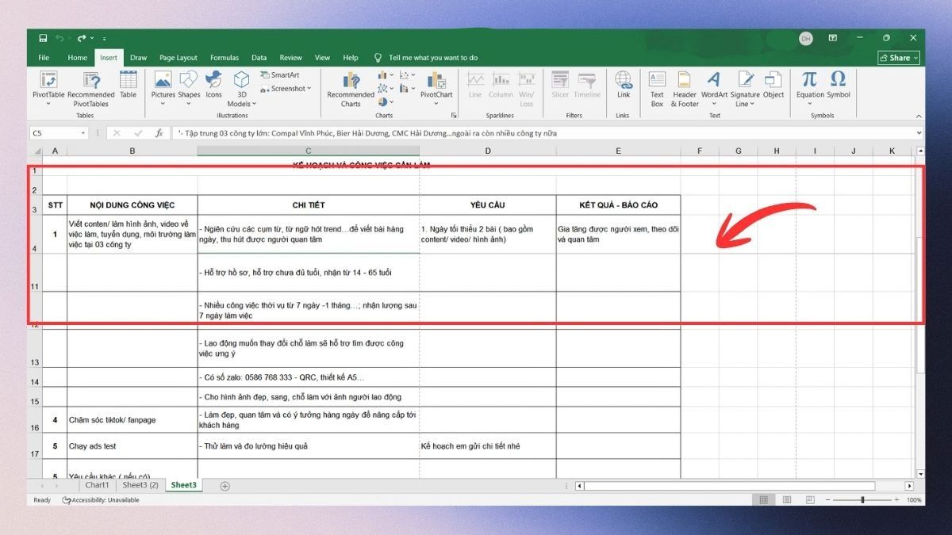
Task: Insert an Object
Action: (773, 84)
